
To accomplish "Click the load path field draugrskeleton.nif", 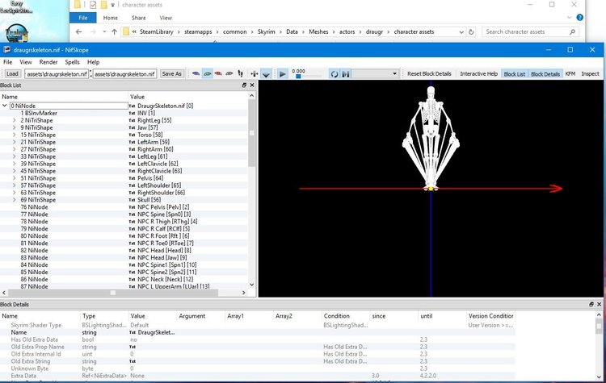I will 57,73.
